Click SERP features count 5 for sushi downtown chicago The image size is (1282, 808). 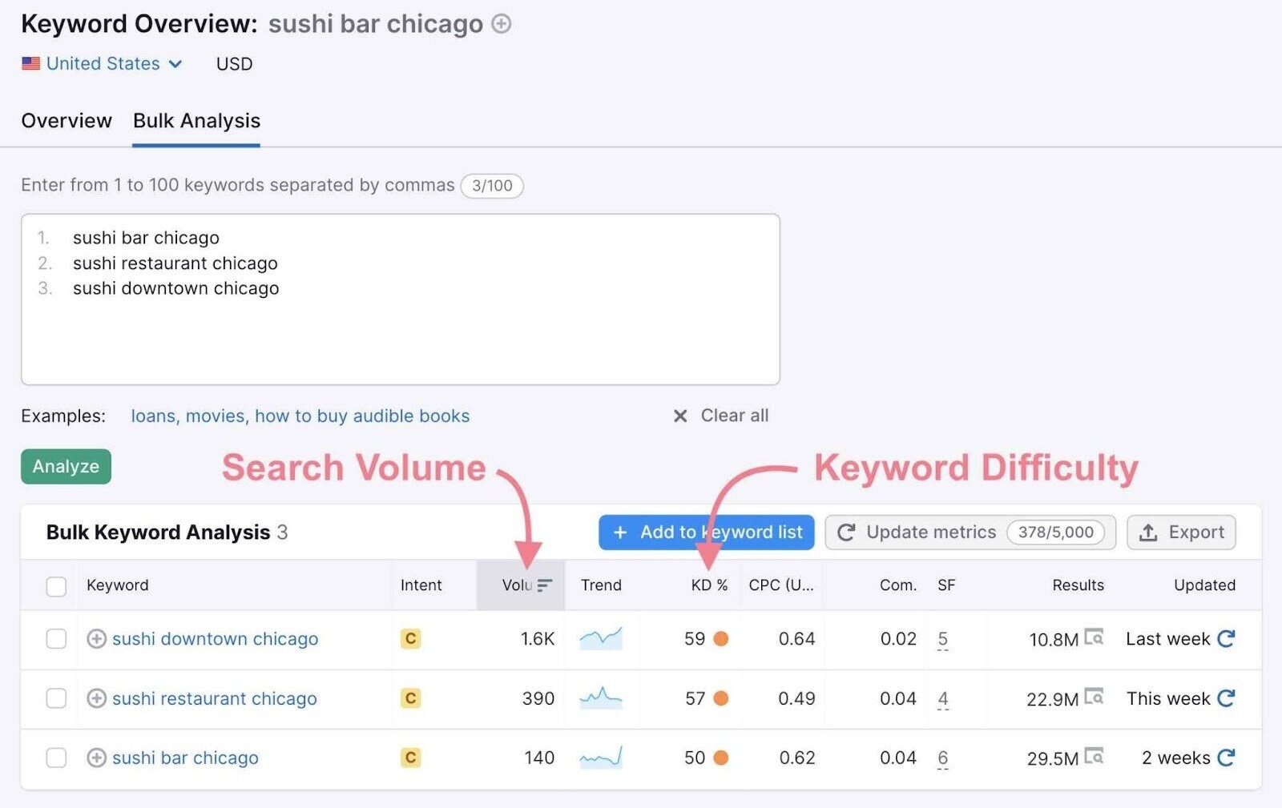pos(943,639)
